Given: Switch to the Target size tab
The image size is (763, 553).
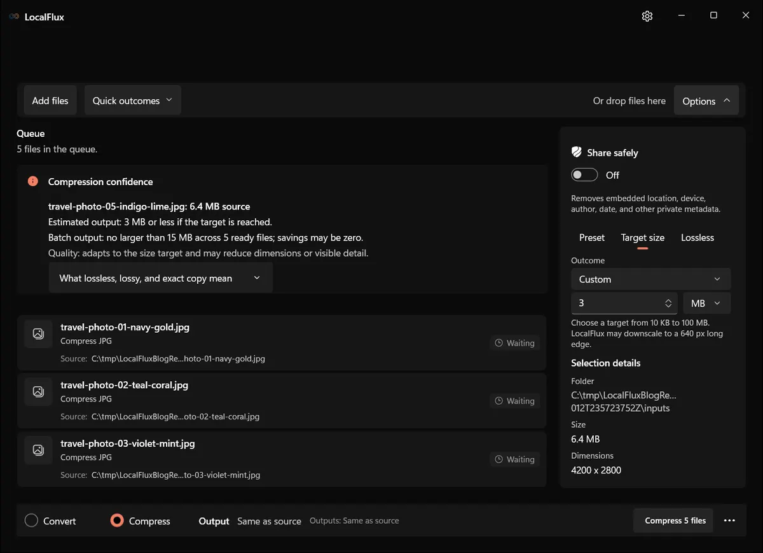Looking at the screenshot, I should (x=643, y=237).
